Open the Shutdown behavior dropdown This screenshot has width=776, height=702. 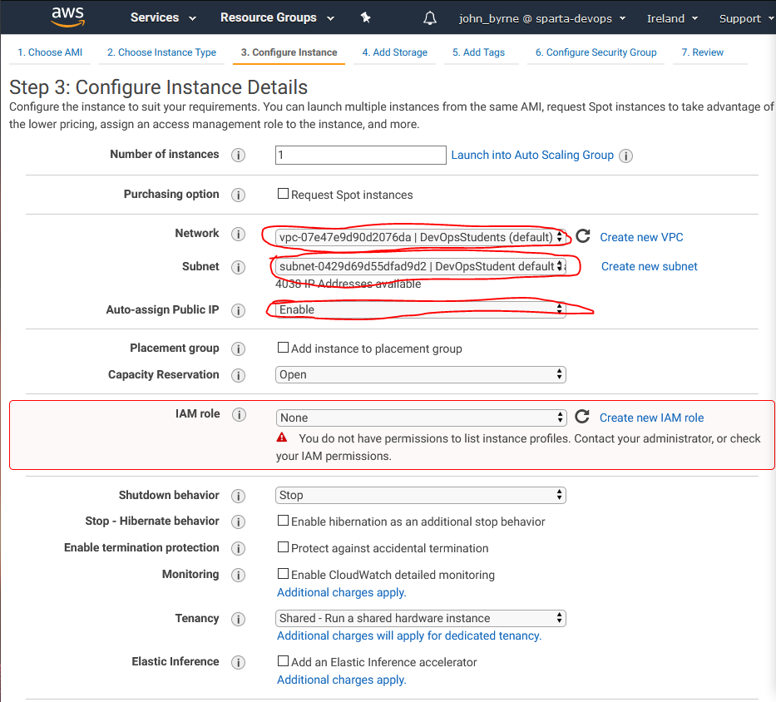420,495
